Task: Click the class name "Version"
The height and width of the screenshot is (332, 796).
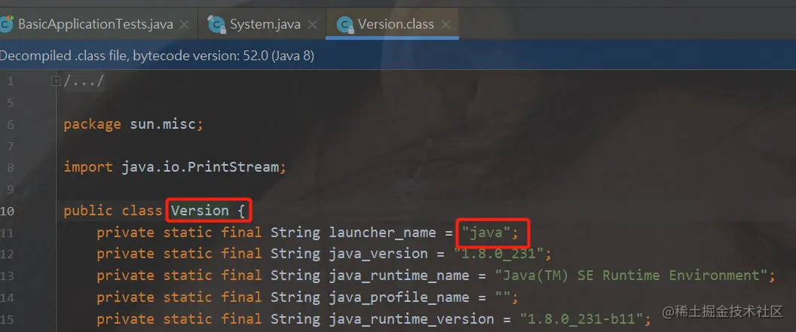Action: pyautogui.click(x=200, y=210)
